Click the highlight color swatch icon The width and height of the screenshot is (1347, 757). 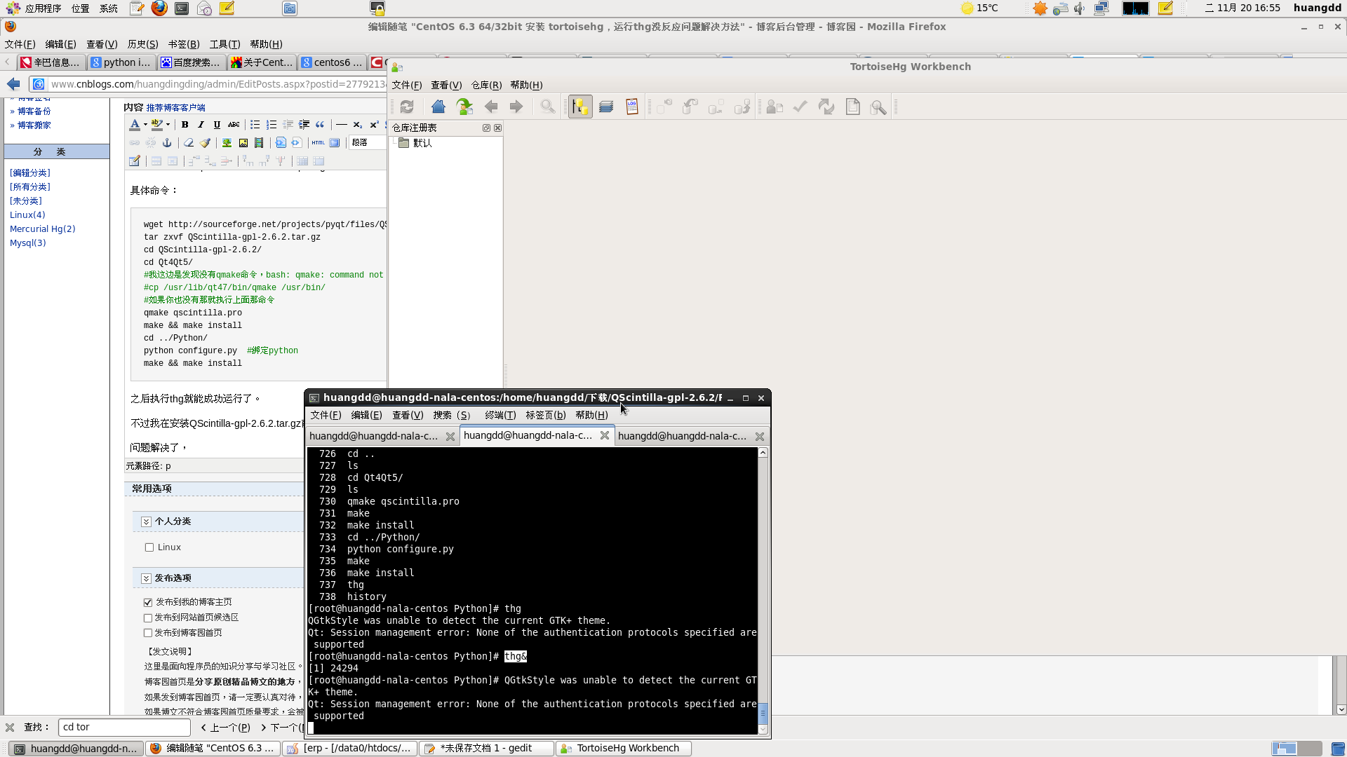coord(157,125)
